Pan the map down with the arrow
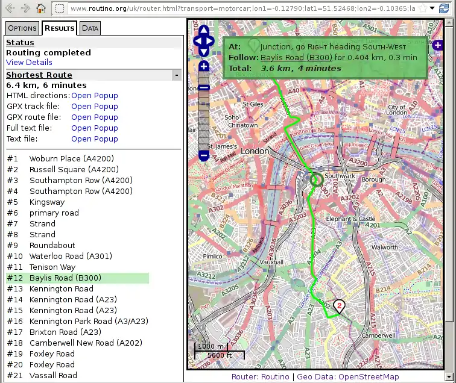 point(204,52)
